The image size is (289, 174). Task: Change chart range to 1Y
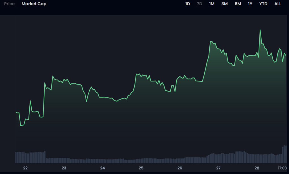point(250,4)
